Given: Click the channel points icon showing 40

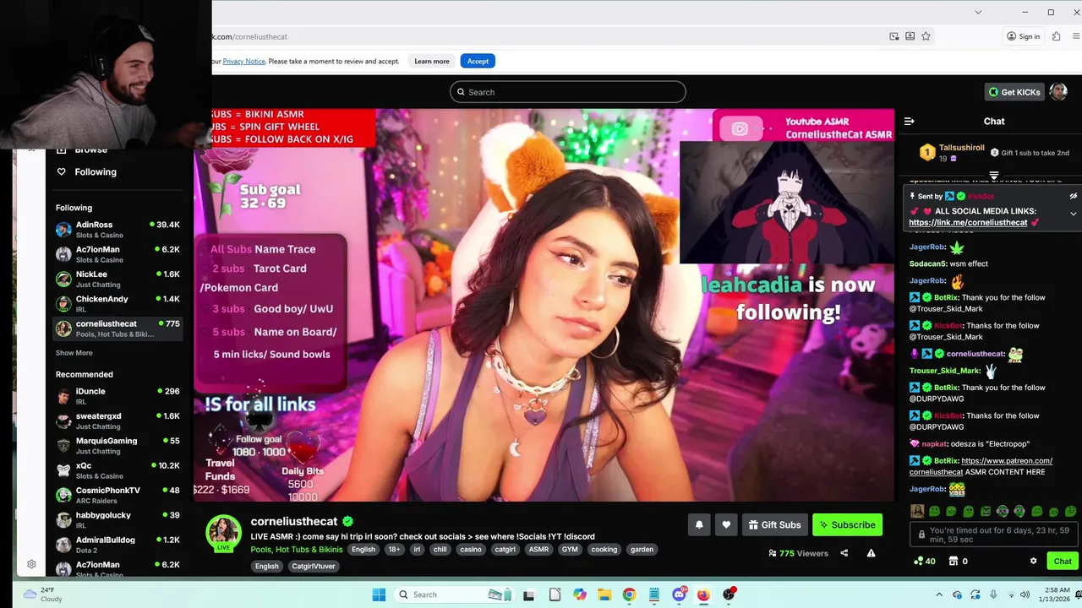Looking at the screenshot, I should pyautogui.click(x=924, y=561).
